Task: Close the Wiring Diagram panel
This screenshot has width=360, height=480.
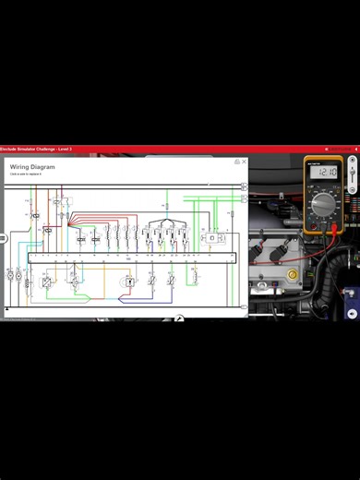Action: pos(244,162)
